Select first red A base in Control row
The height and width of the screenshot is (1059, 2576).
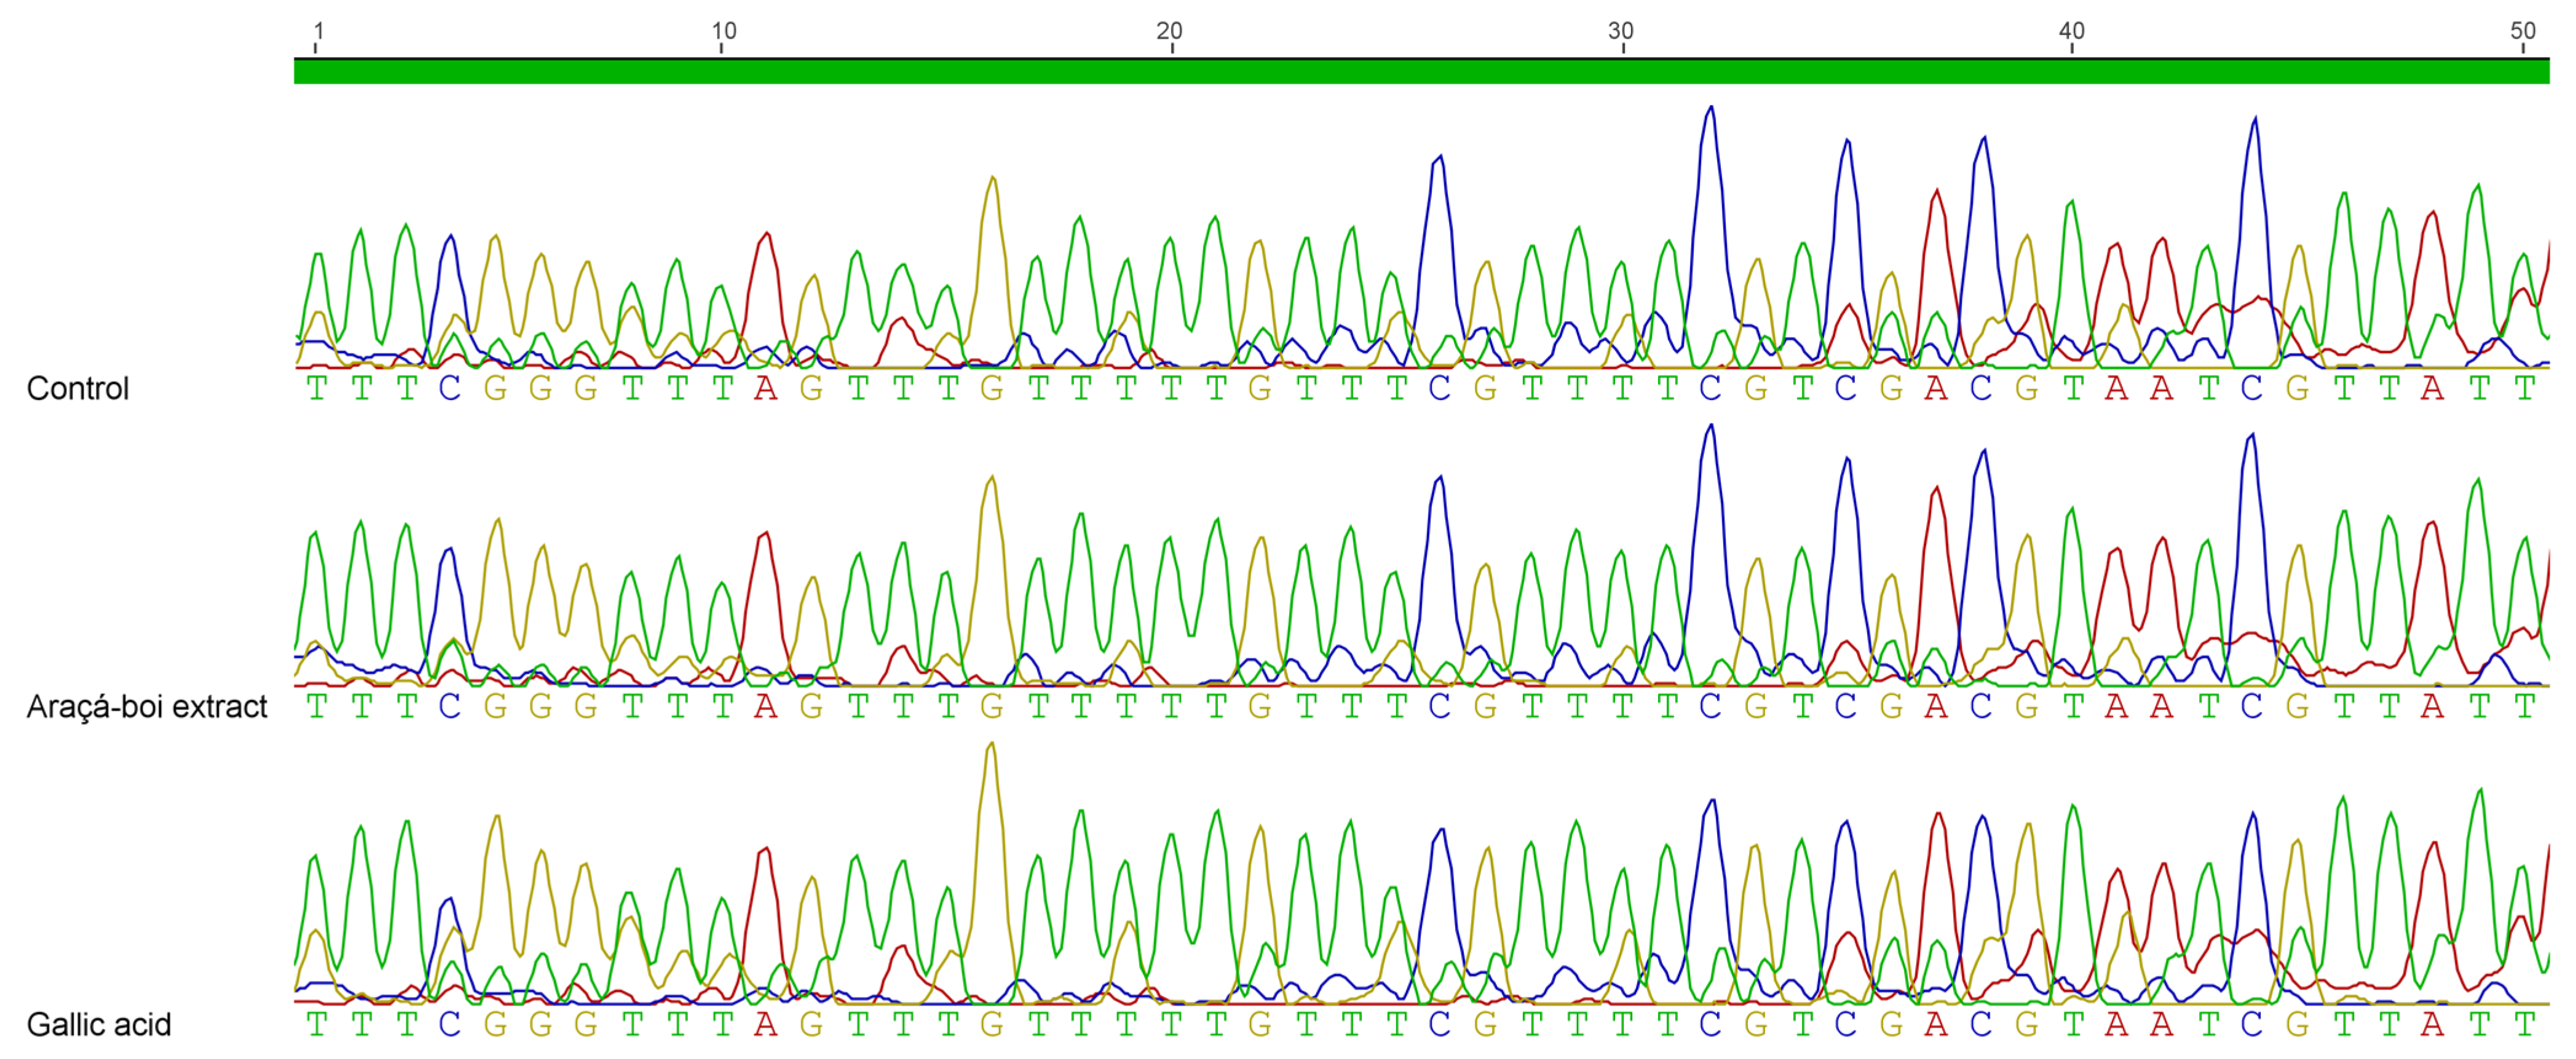[766, 388]
